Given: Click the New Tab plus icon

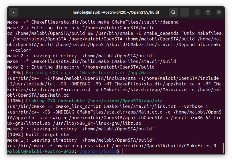Looking at the screenshot, I should [13, 12].
